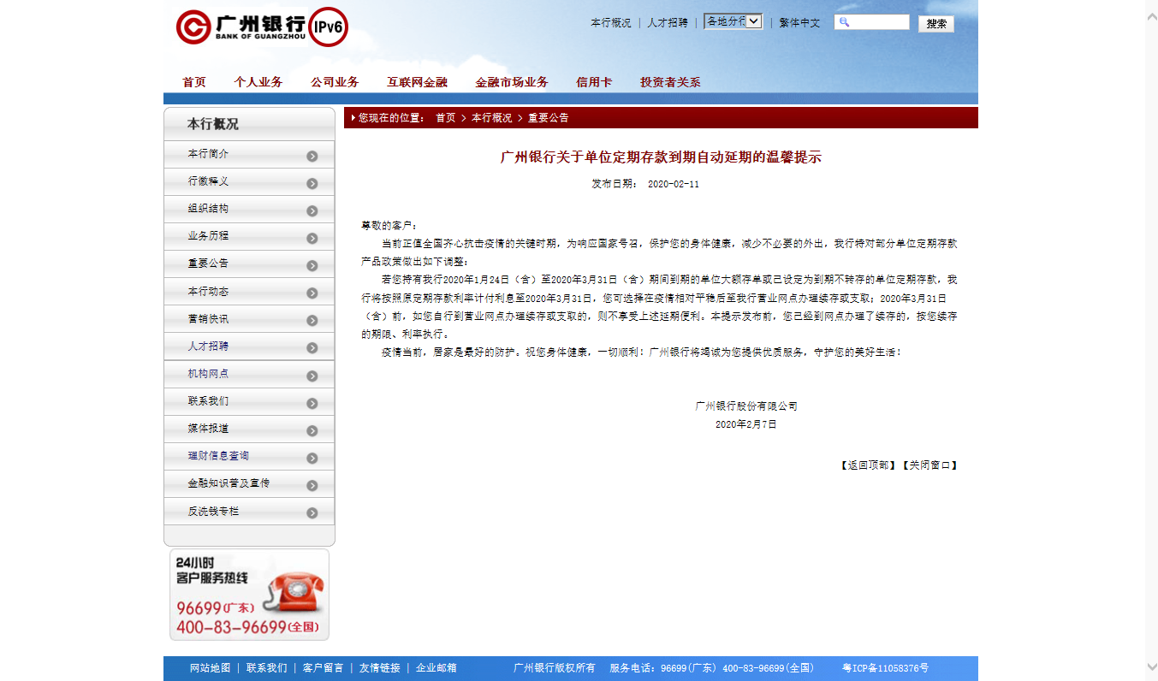Click the arrow icon beside 营销快讯
The image size is (1158, 681).
click(x=312, y=321)
